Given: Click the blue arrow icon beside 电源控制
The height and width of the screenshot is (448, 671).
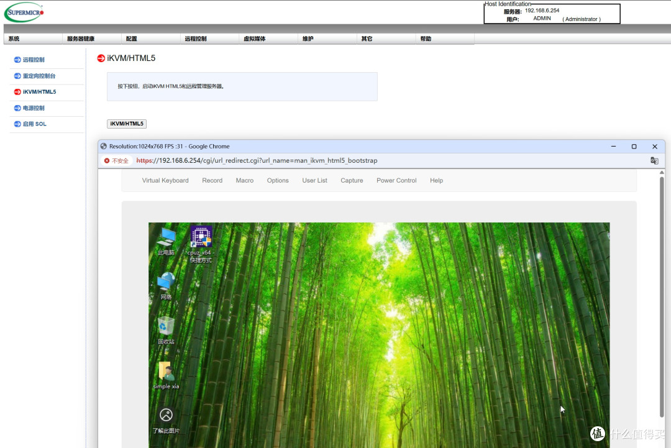Looking at the screenshot, I should tap(17, 108).
